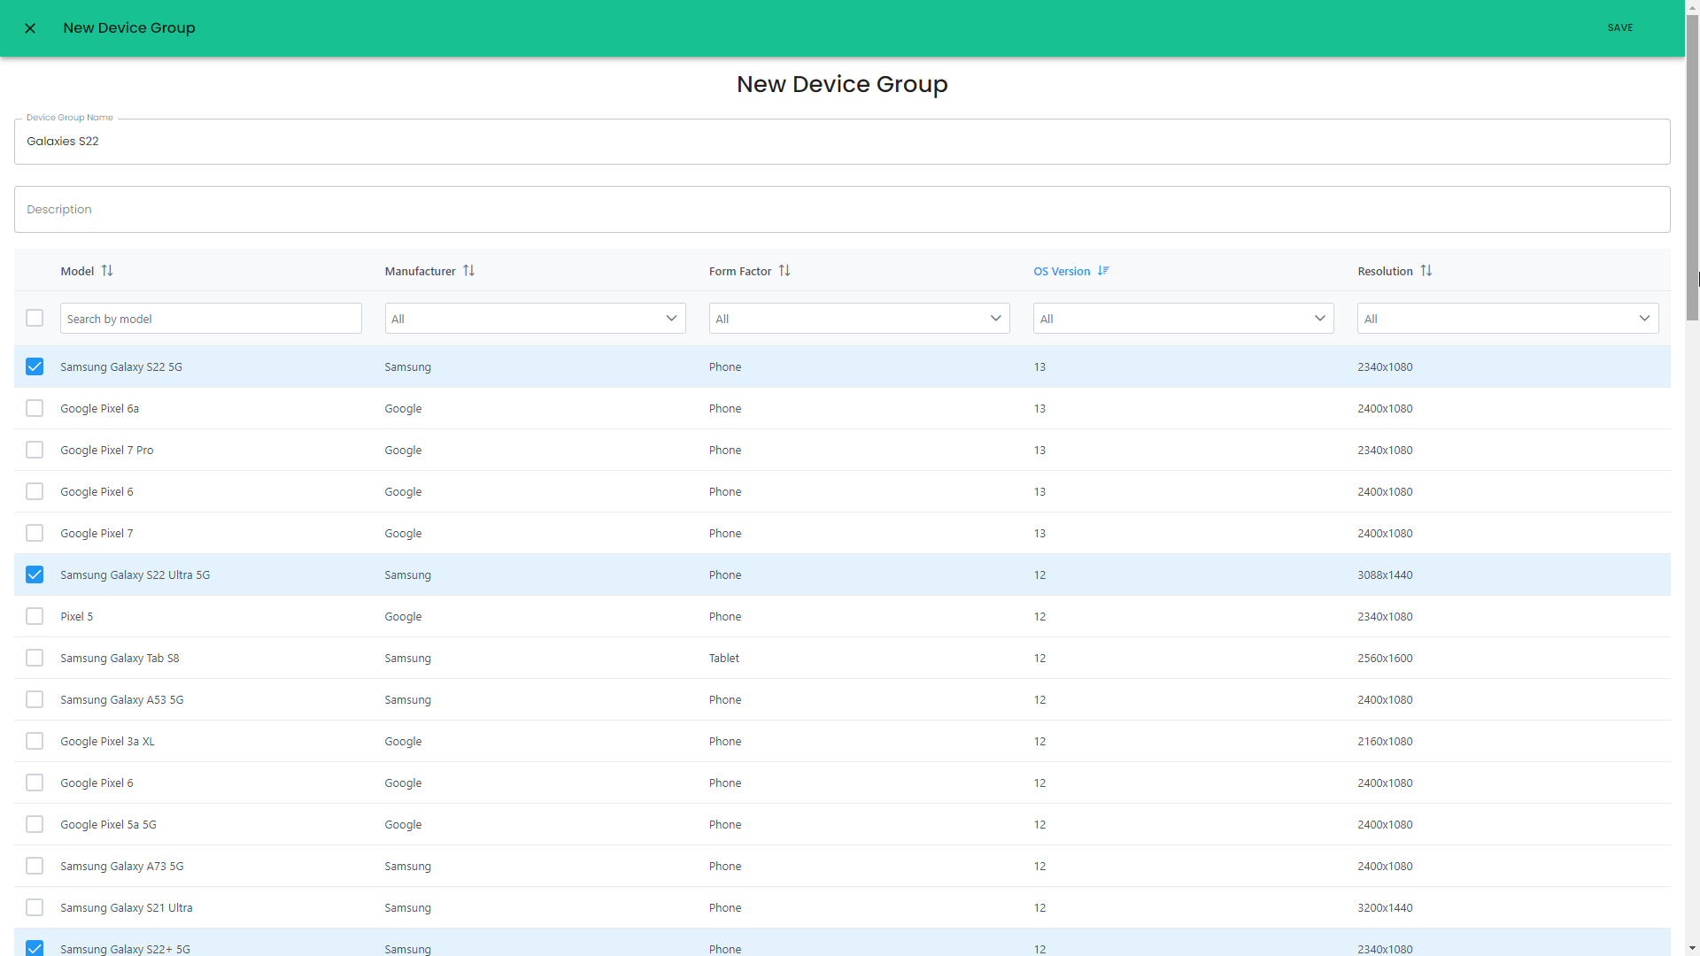Click the vertical scrollbar thumb

1692,168
